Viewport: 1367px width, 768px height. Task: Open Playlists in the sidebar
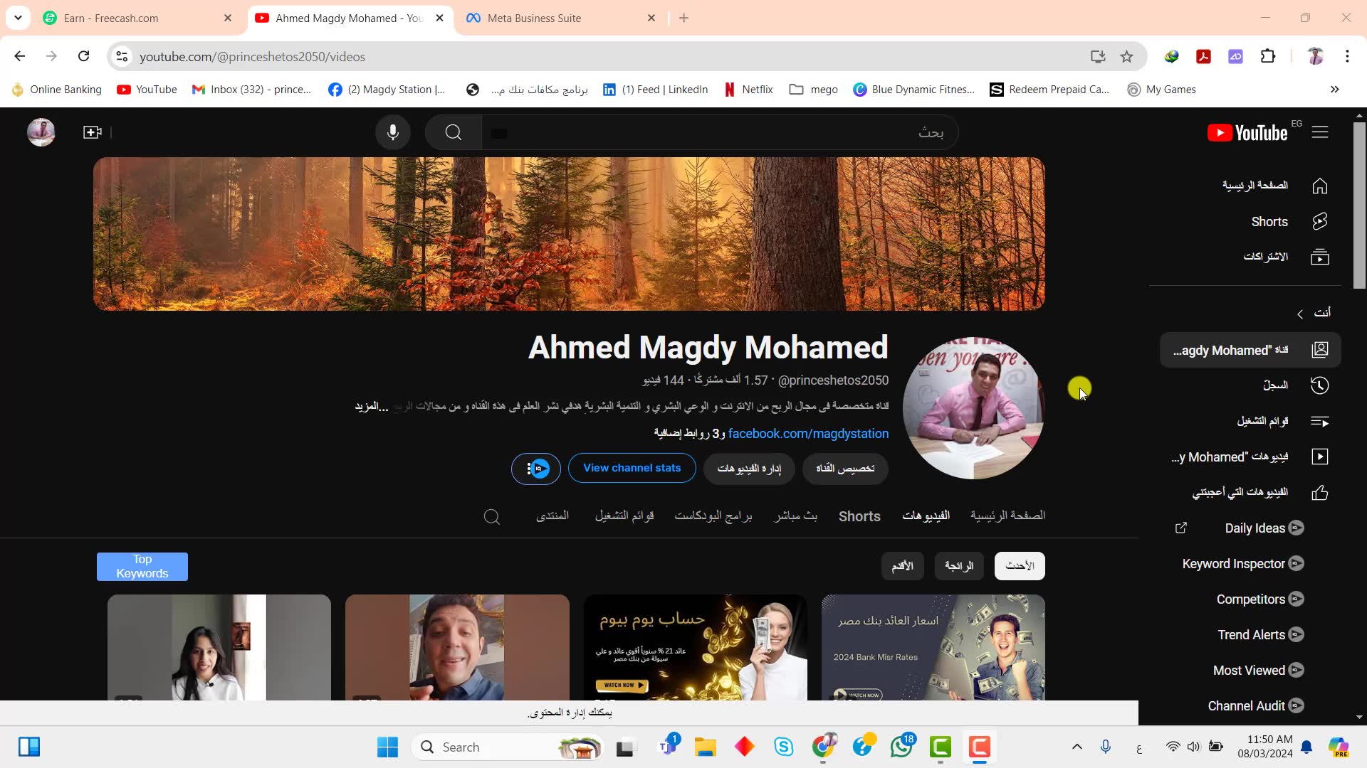[x=1250, y=421]
